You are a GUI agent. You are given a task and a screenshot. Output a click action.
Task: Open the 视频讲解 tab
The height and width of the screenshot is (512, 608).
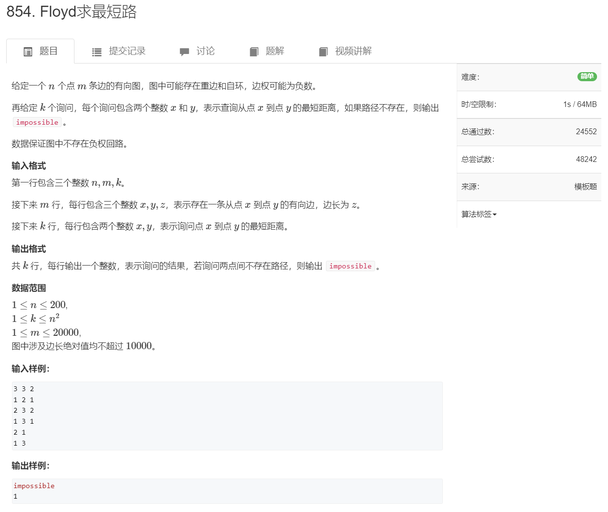(x=345, y=51)
